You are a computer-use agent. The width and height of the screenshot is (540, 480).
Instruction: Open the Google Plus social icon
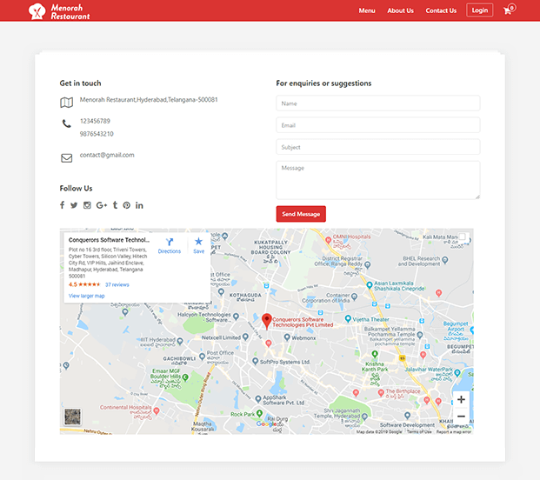click(101, 205)
